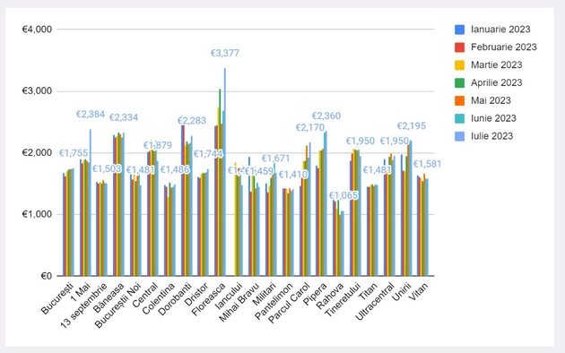Select the 'Iulie 2023' legend label
565x353 pixels.
491,136
